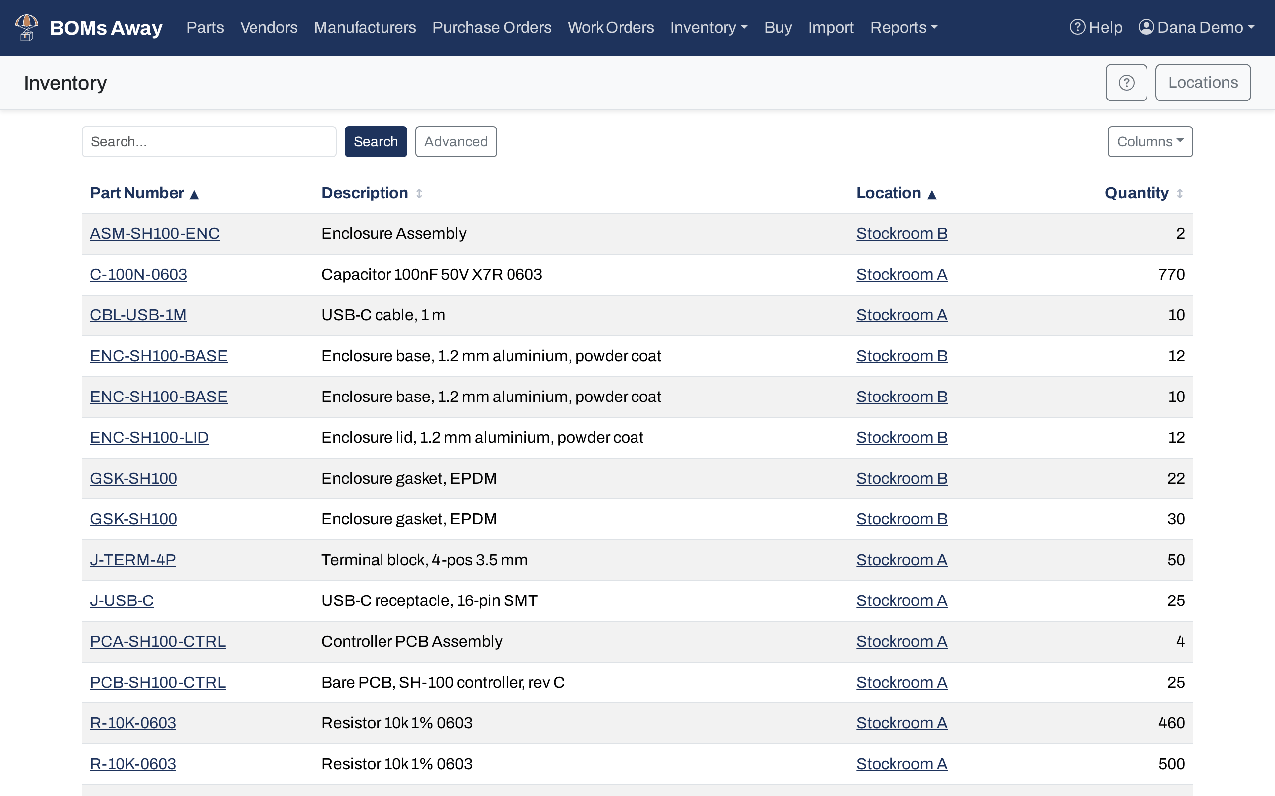Click quantity 770 in capacitor row
The height and width of the screenshot is (796, 1275).
tap(1171, 274)
